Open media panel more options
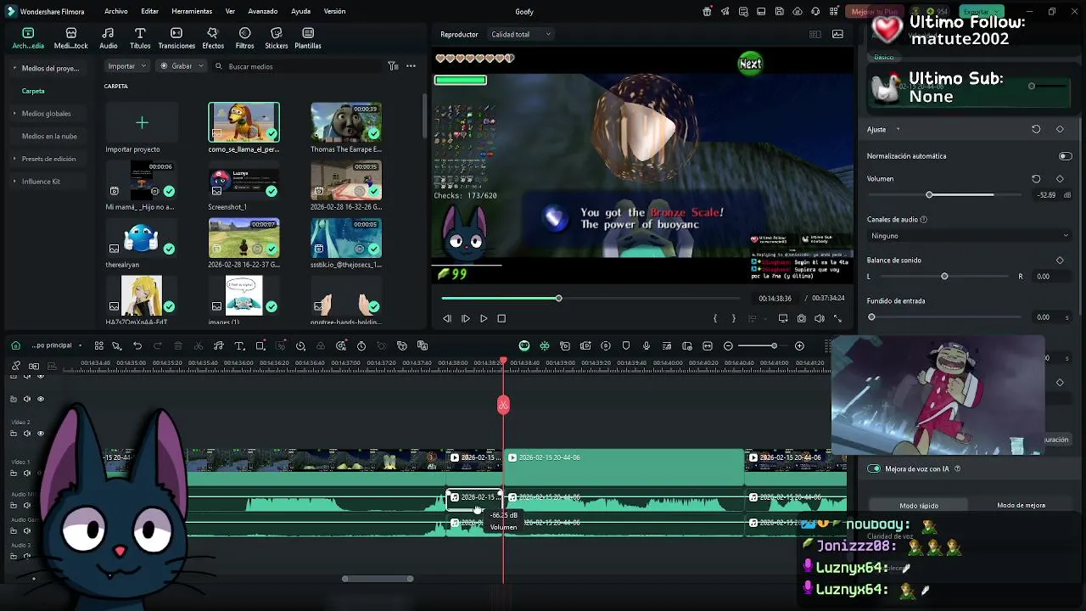 pyautogui.click(x=411, y=66)
